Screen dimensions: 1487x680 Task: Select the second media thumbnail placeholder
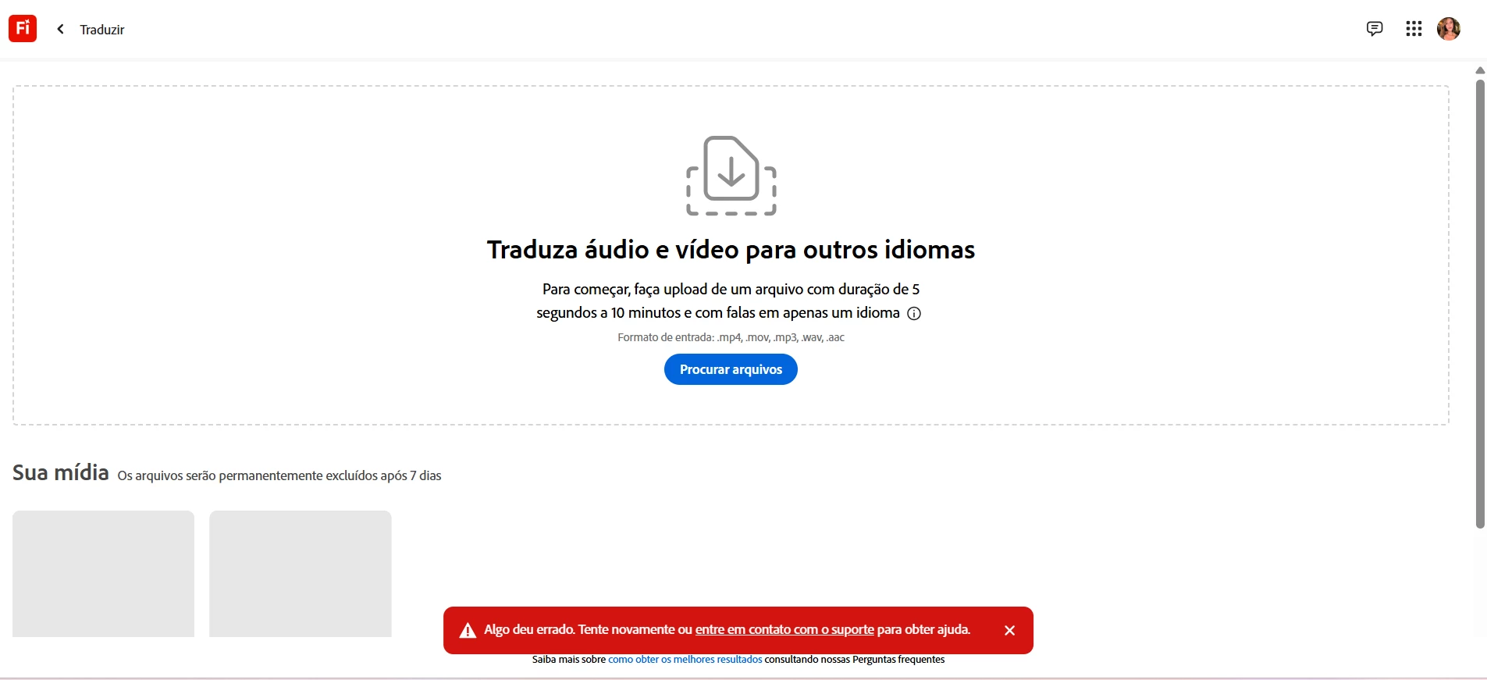click(x=301, y=574)
